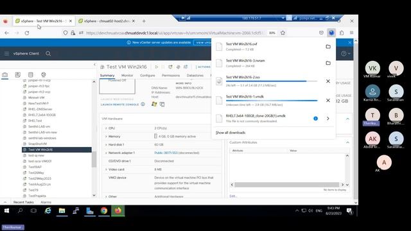Bookmark this page with the star icon
This screenshot has height=231, width=411.
pos(283,33)
